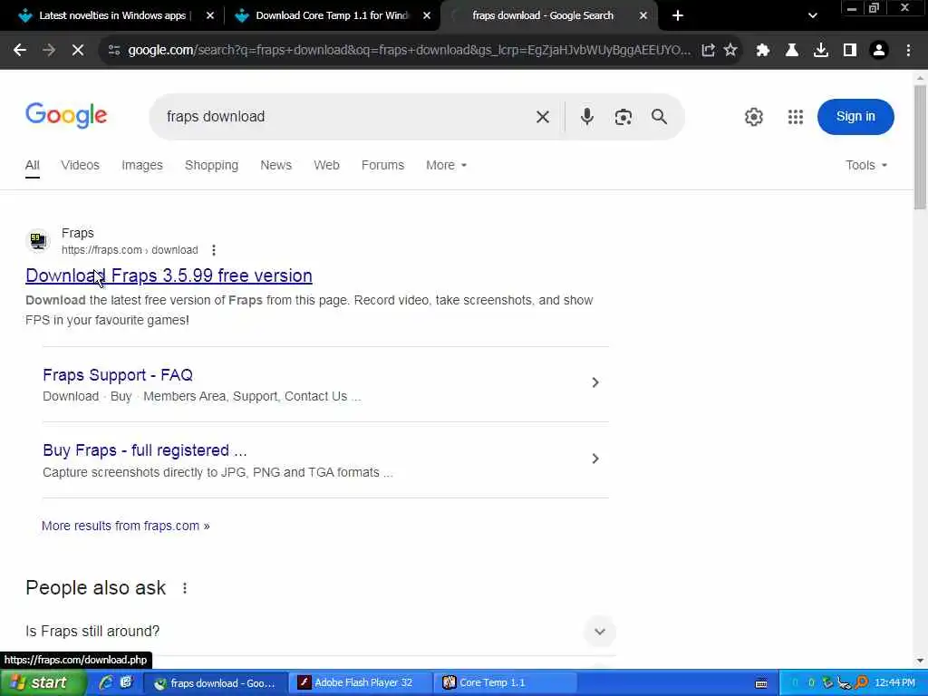Close the Download Core Temp tab
Image resolution: width=928 pixels, height=696 pixels.
point(427,16)
